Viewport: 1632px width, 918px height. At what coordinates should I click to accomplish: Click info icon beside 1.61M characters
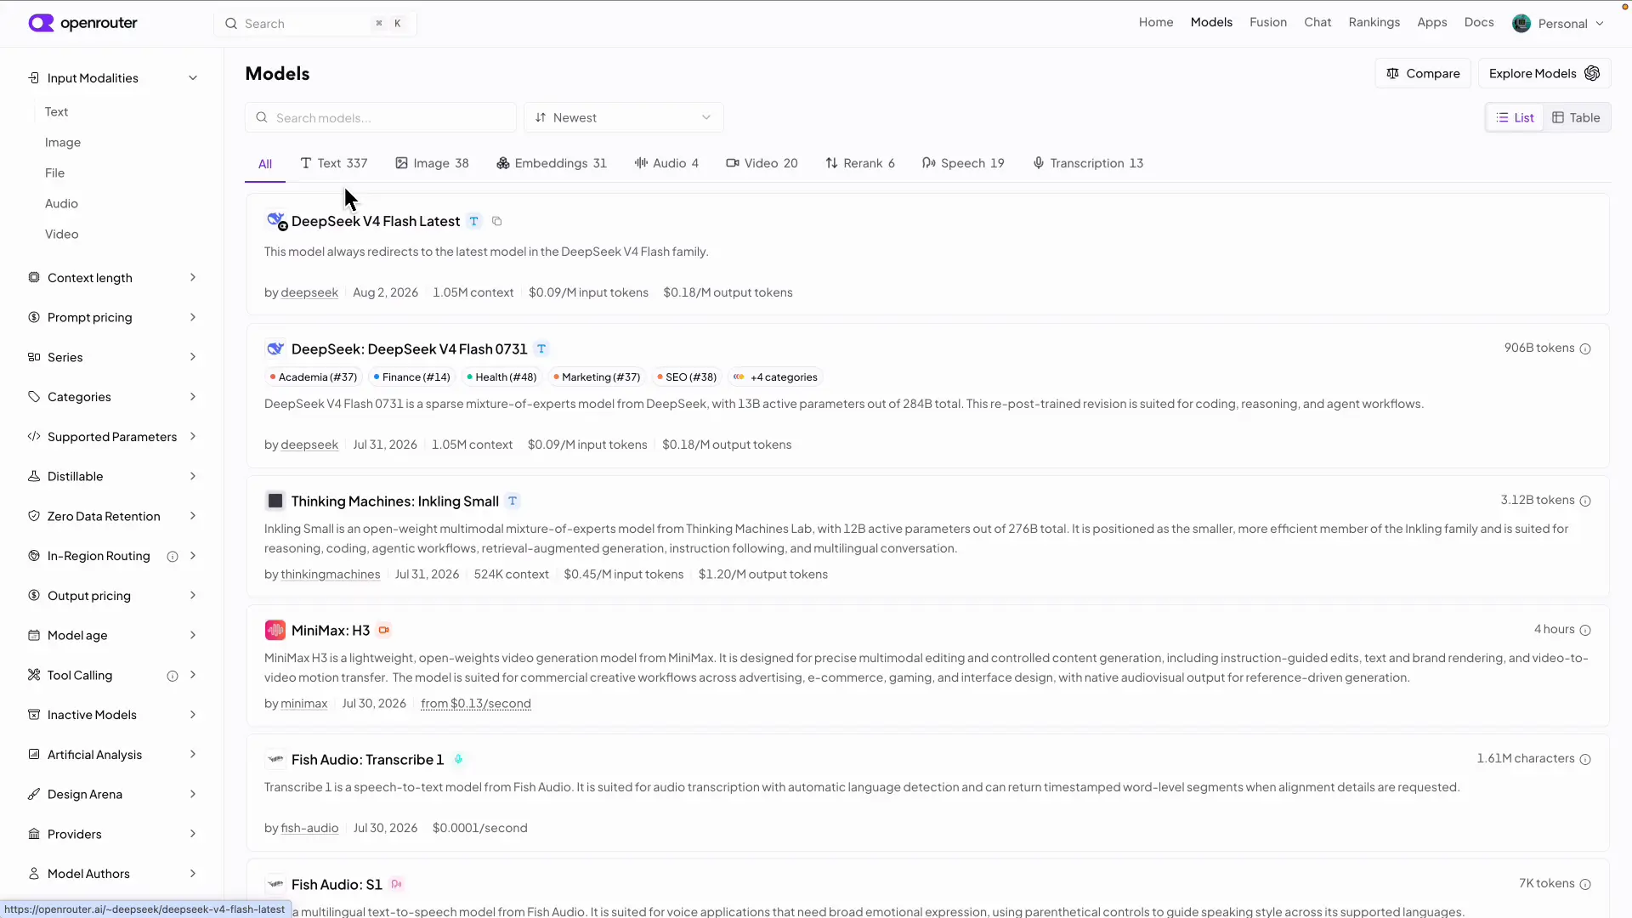[1585, 760]
